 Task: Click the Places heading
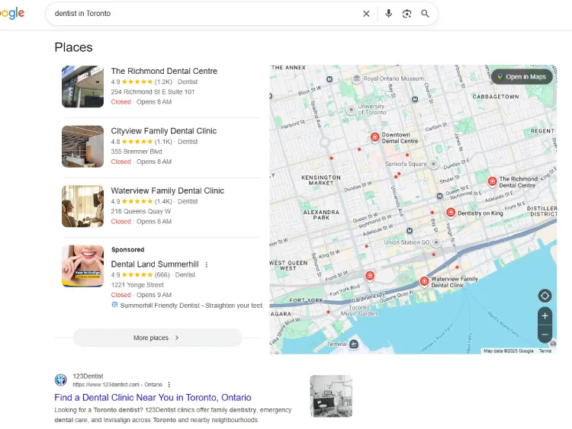coord(74,47)
